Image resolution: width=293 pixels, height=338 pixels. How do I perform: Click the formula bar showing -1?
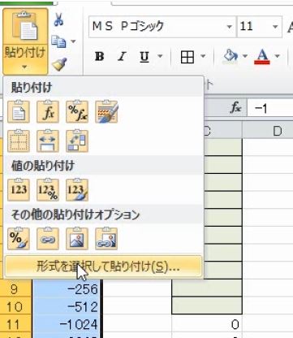tap(270, 108)
